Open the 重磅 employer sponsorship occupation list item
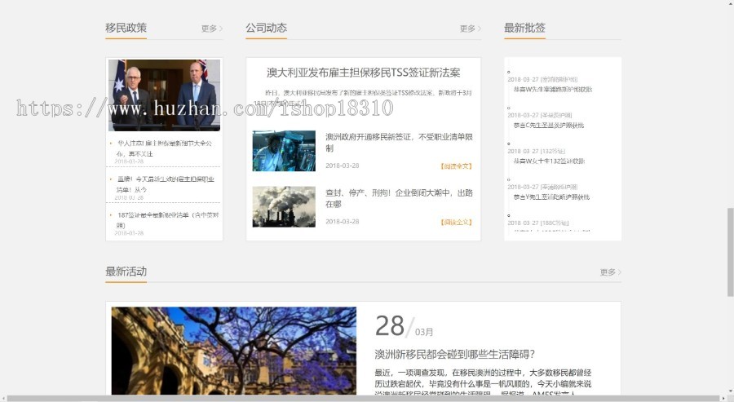The image size is (734, 402). pos(165,183)
